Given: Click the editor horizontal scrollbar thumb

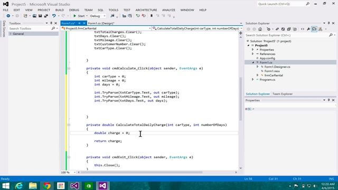Looking at the screenshot, I should [x=142, y=173].
